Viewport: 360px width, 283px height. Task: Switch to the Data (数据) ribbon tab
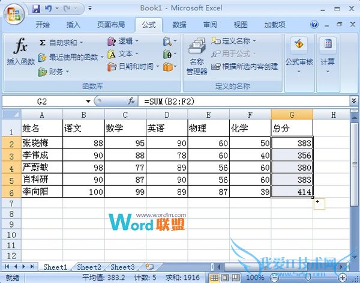pos(179,25)
